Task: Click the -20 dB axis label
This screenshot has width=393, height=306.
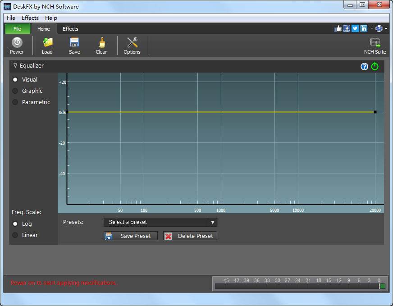Action: (62, 143)
